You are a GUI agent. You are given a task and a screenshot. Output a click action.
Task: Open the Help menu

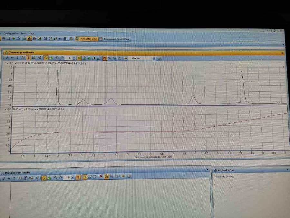click(31, 34)
